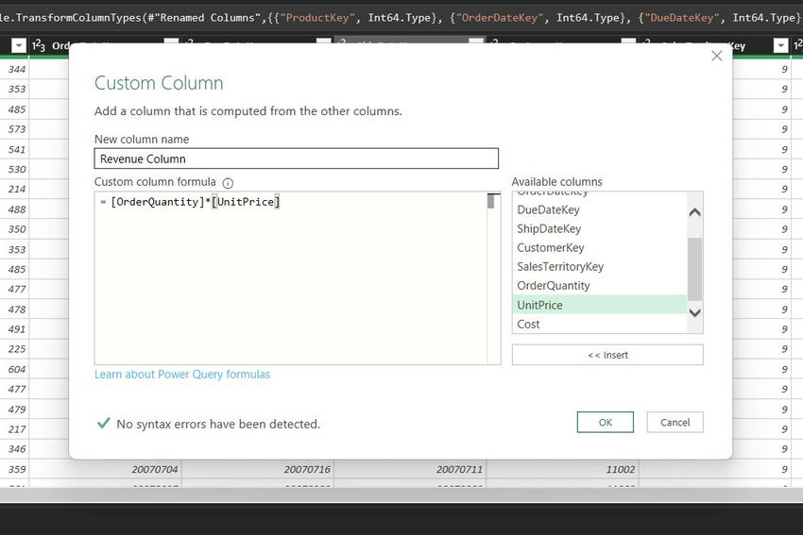Click the columns list scroll-up arrow
The width and height of the screenshot is (803, 535).
tap(695, 211)
